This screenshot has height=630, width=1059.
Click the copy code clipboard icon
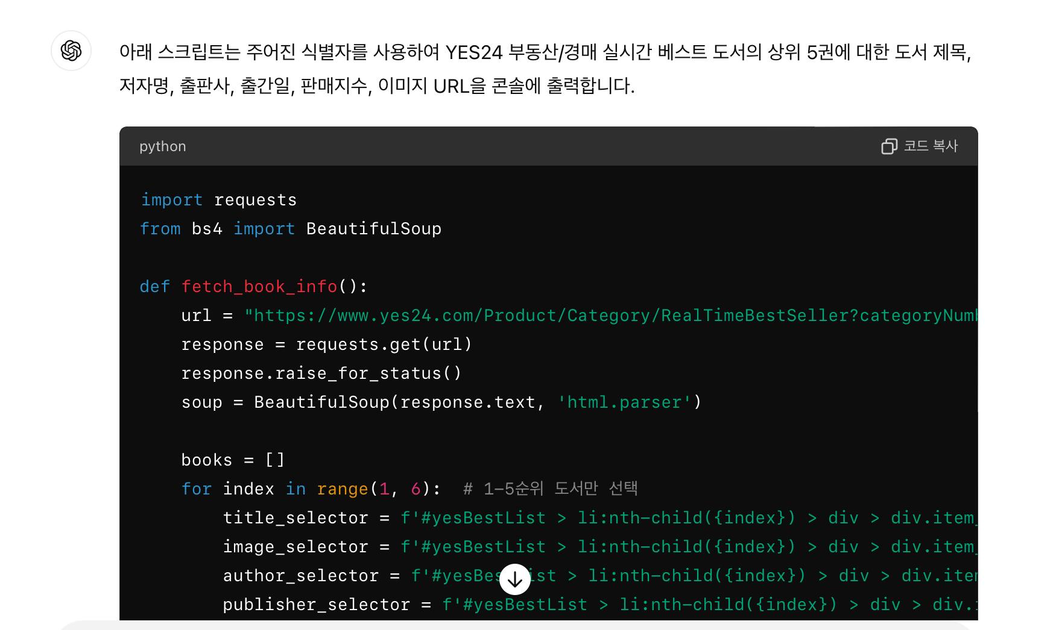pyautogui.click(x=889, y=146)
